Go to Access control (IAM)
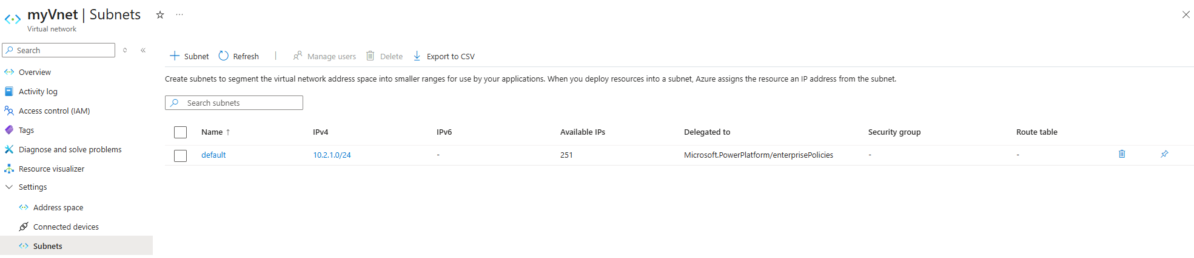 pyautogui.click(x=54, y=111)
